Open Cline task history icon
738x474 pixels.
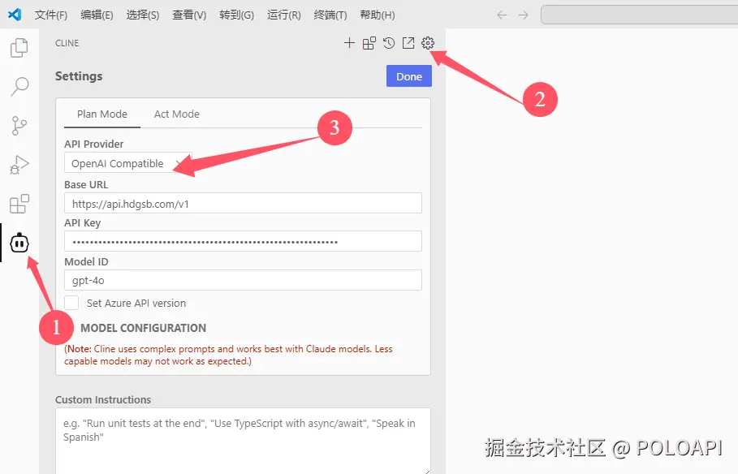[x=389, y=43]
